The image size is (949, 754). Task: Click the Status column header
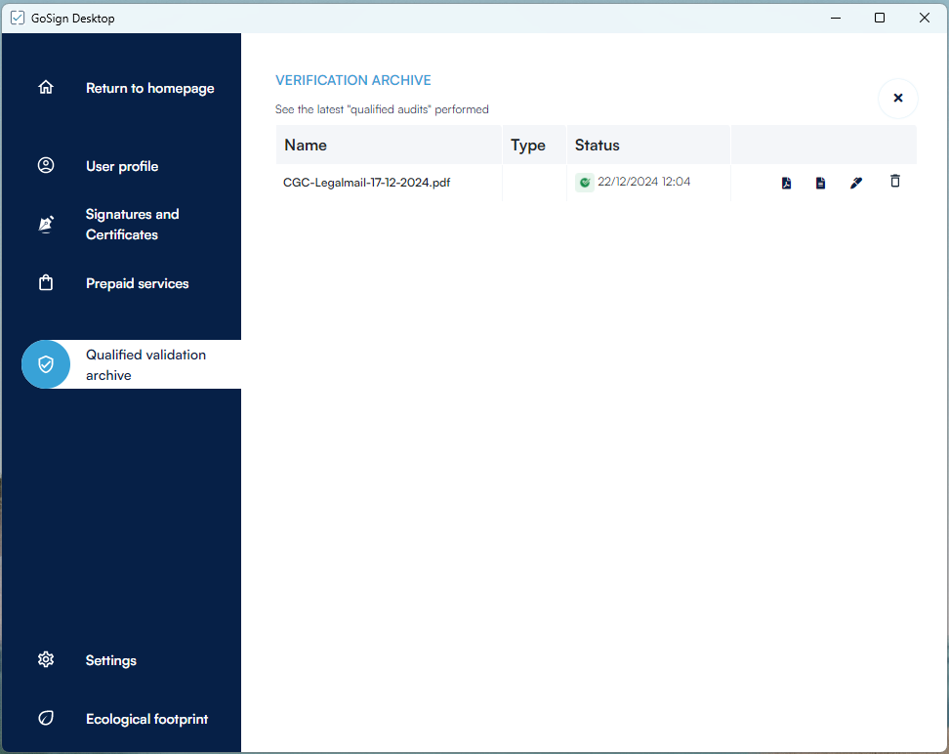[597, 146]
